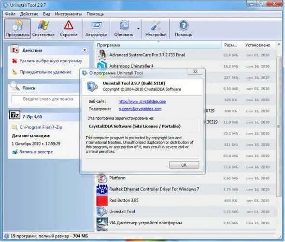Sort by Установлено column header
The height and width of the screenshot is (242, 285).
click(258, 45)
